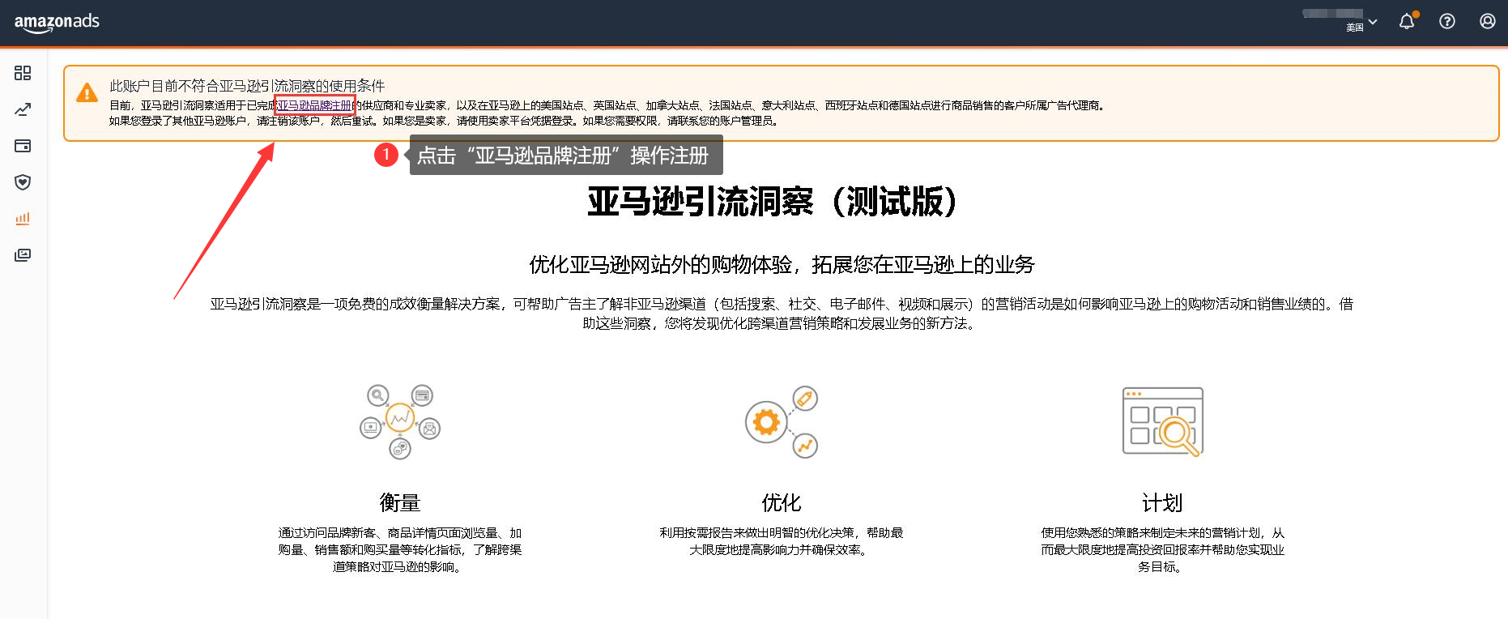Click the warning triangle alert icon
The width and height of the screenshot is (1508, 619).
click(x=87, y=92)
